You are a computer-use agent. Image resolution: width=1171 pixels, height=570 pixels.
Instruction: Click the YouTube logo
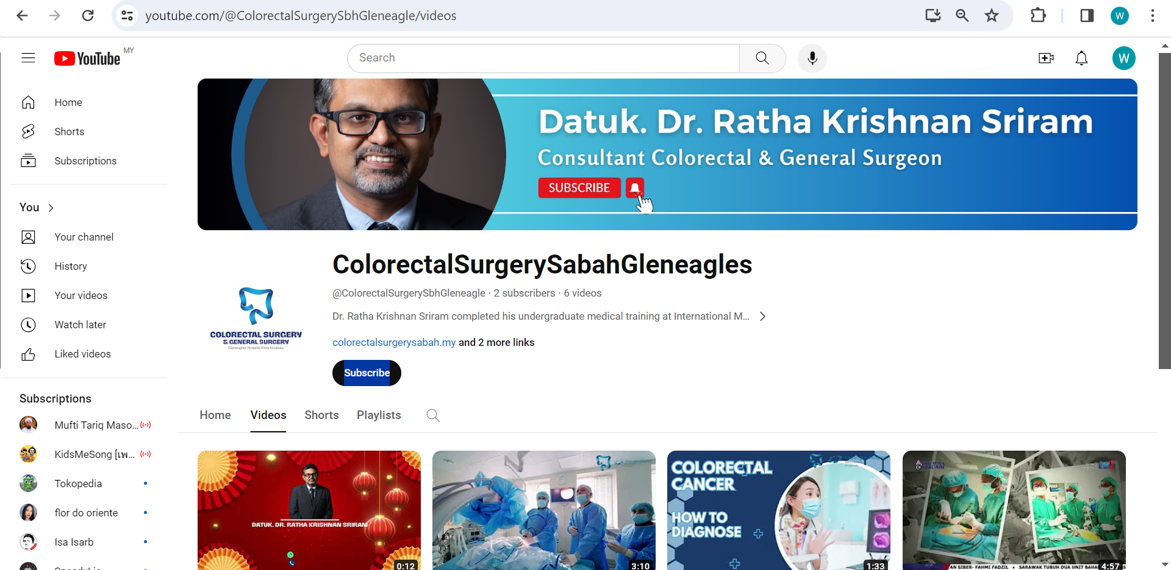pyautogui.click(x=87, y=58)
